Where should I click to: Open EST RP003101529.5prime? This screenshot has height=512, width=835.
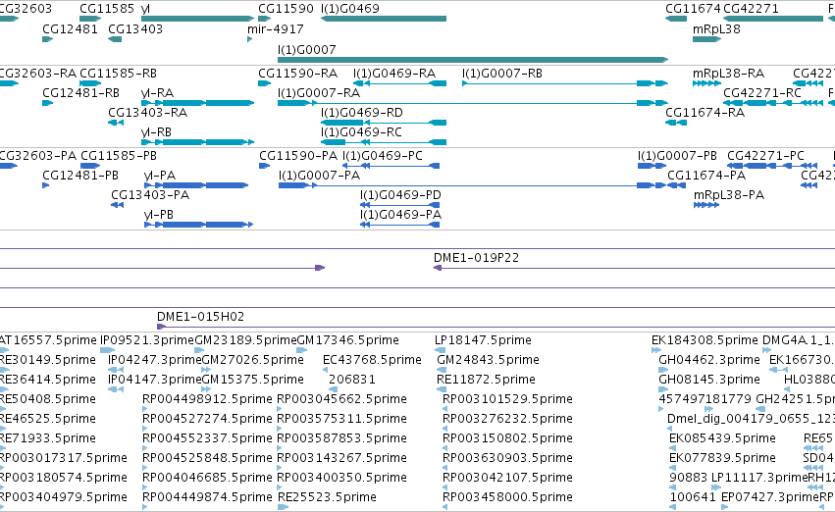coord(445,409)
